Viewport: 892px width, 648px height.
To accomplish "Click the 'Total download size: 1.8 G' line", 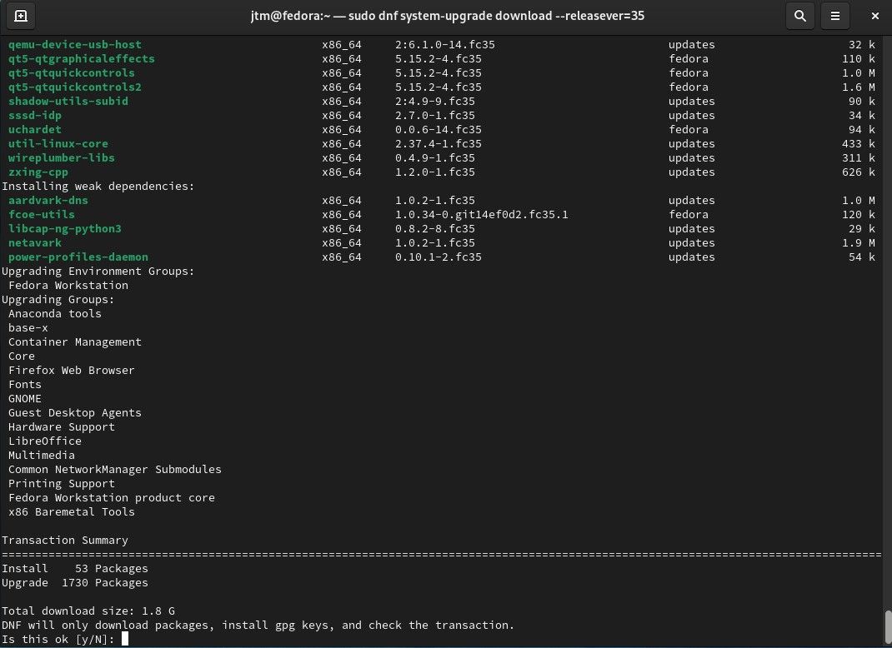I will [88, 611].
